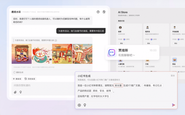Click the 和我聊聊吧 message preview
The height and width of the screenshot is (115, 185).
pos(127,55)
